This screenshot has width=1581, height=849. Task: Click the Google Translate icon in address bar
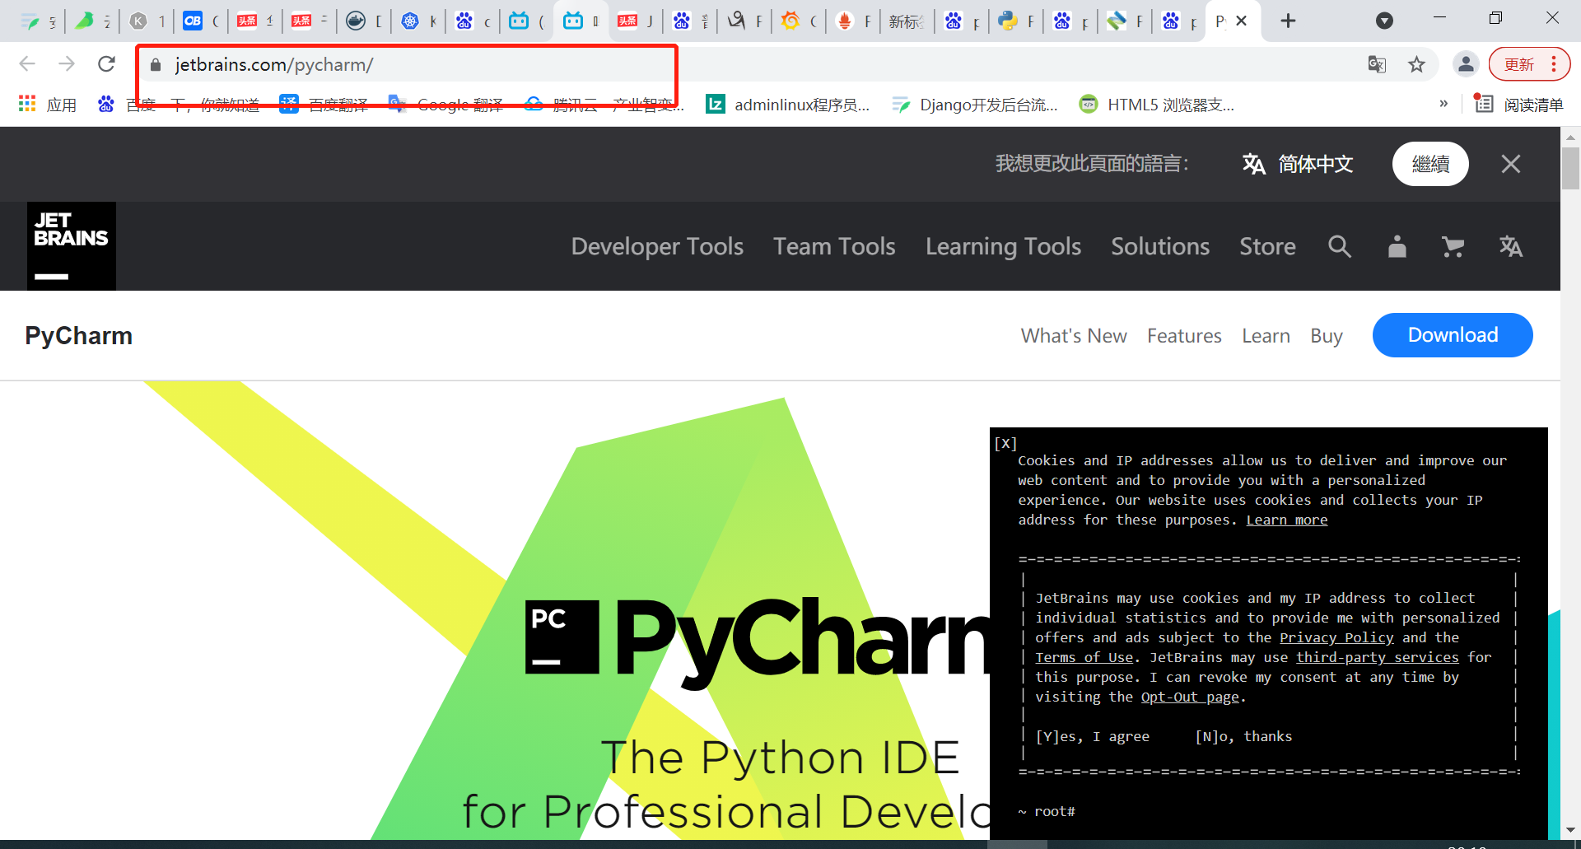point(1377,64)
